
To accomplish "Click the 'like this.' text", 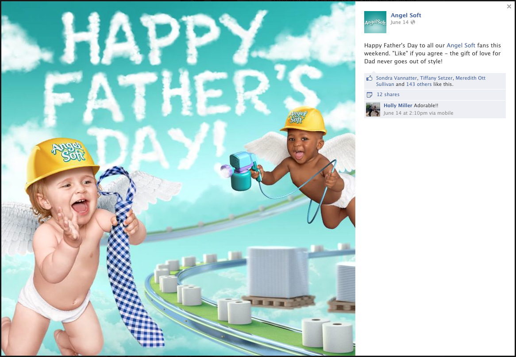I will [443, 84].
